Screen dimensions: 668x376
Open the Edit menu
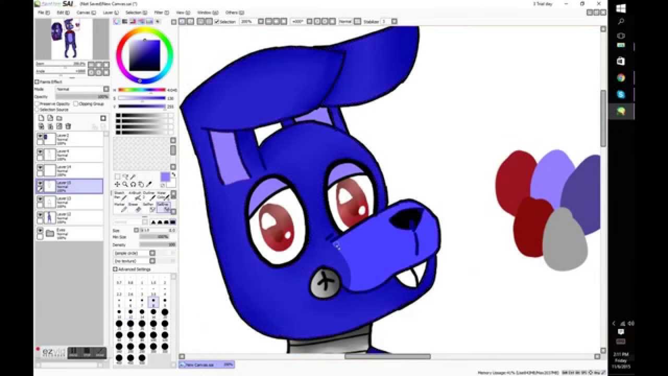click(63, 12)
